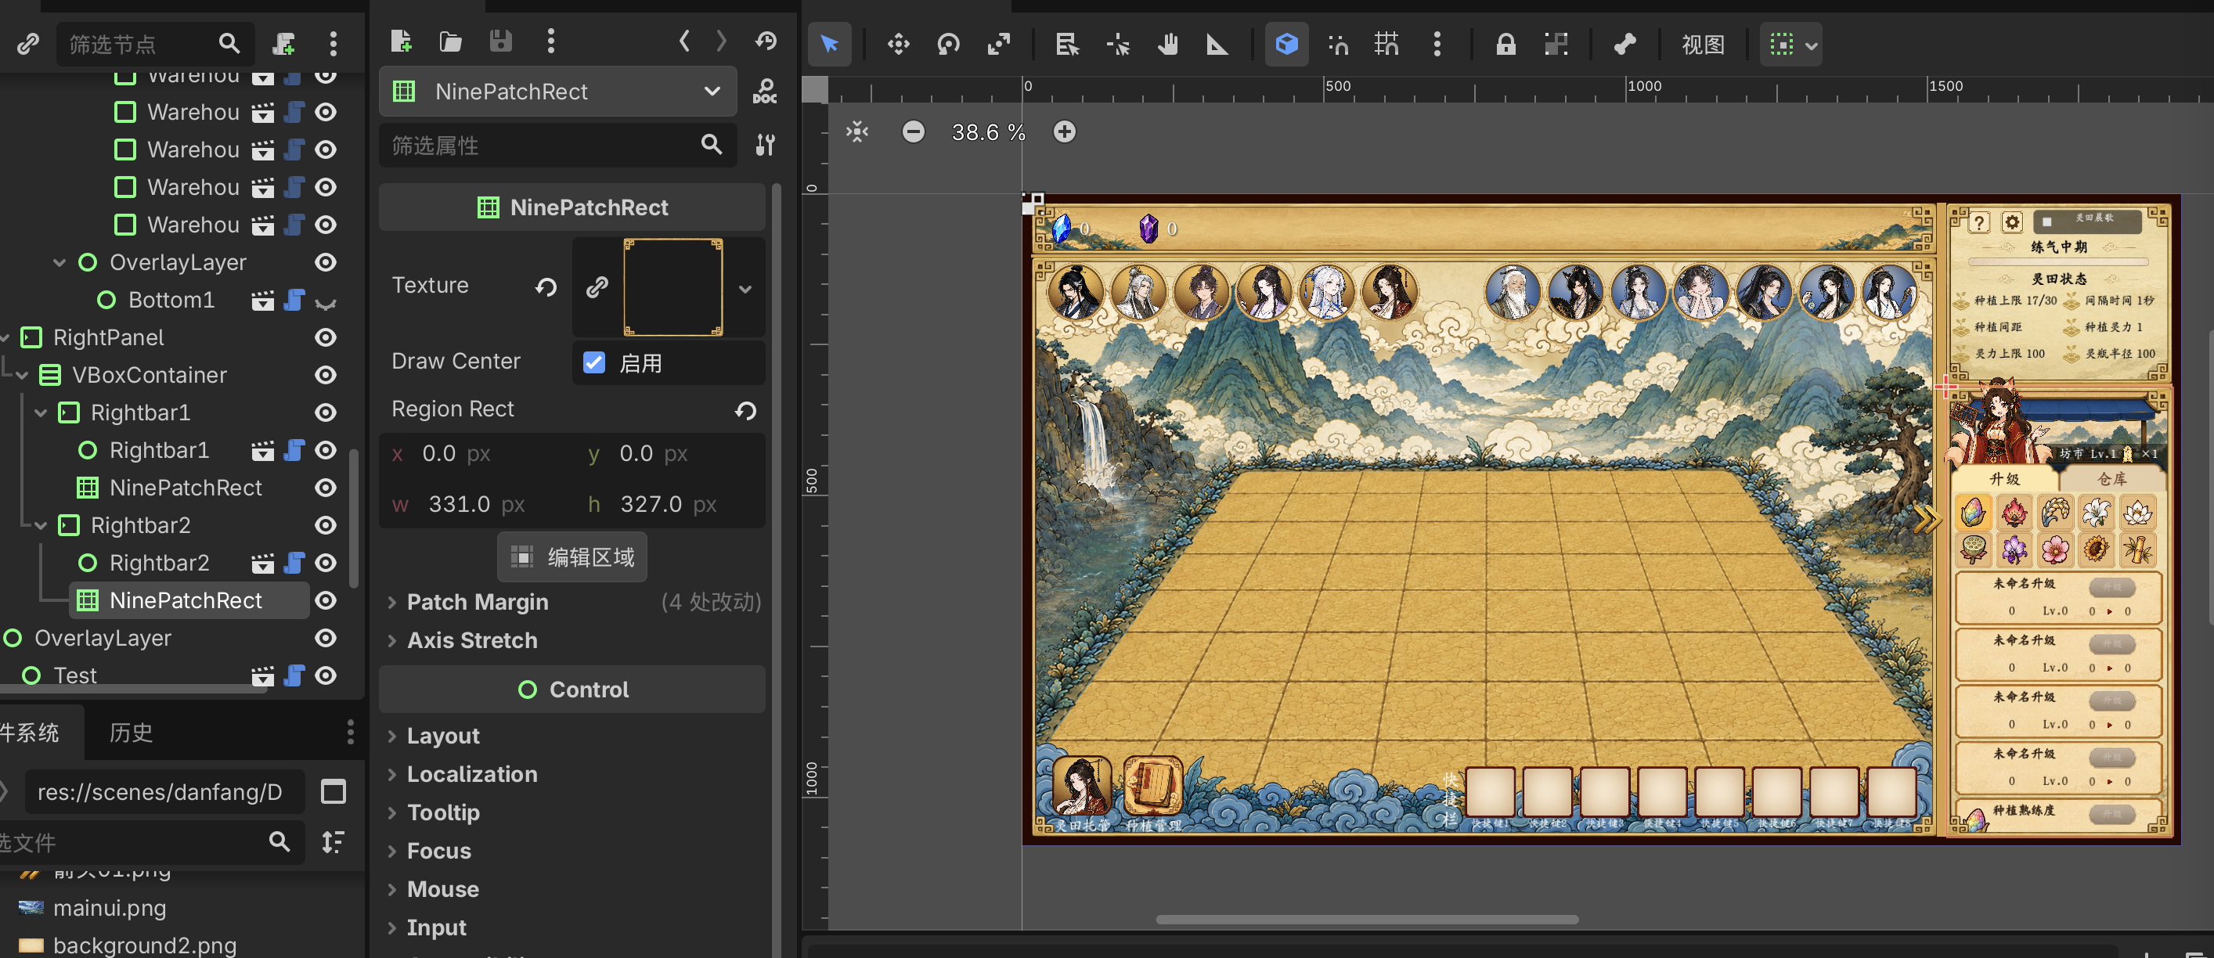The width and height of the screenshot is (2214, 958).
Task: Open the Texture resource dropdown arrow
Action: pyautogui.click(x=745, y=289)
